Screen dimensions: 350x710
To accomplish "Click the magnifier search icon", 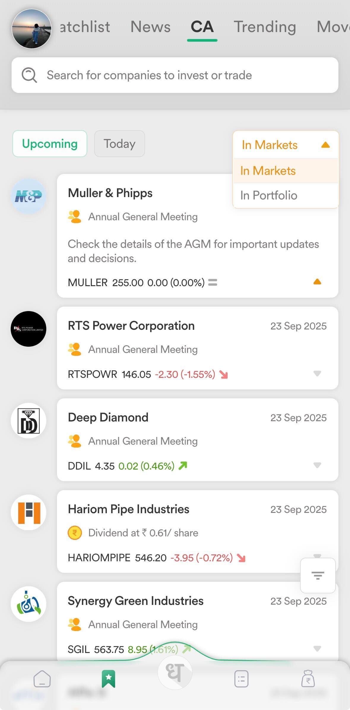I will tap(29, 75).
